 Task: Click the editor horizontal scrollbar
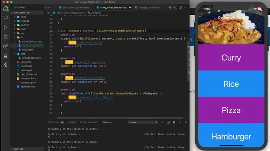click(120, 118)
